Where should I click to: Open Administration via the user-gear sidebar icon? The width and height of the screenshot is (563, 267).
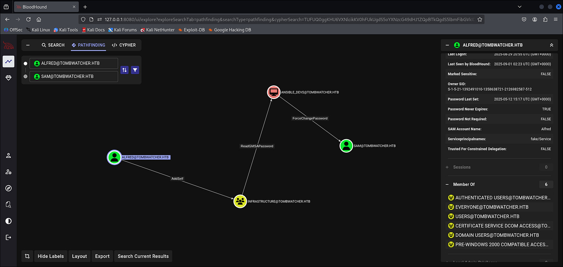click(x=8, y=172)
